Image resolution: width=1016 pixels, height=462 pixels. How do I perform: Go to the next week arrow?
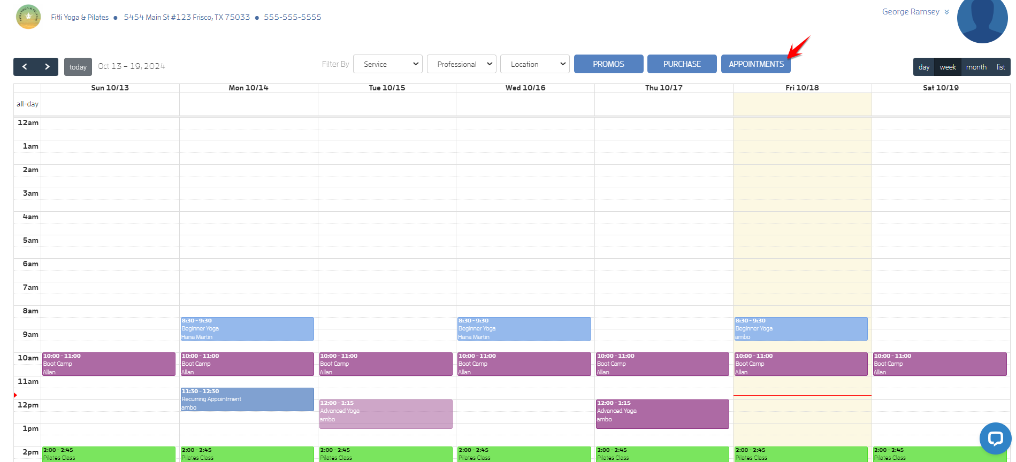47,67
